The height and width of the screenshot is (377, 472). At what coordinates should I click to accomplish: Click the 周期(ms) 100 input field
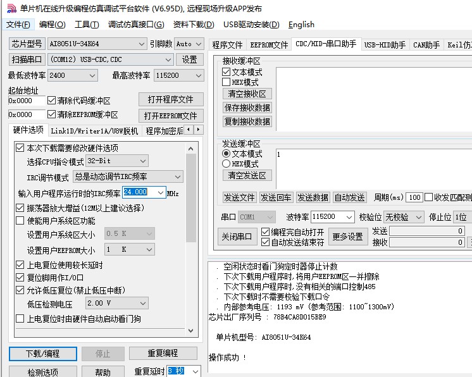pyautogui.click(x=414, y=197)
